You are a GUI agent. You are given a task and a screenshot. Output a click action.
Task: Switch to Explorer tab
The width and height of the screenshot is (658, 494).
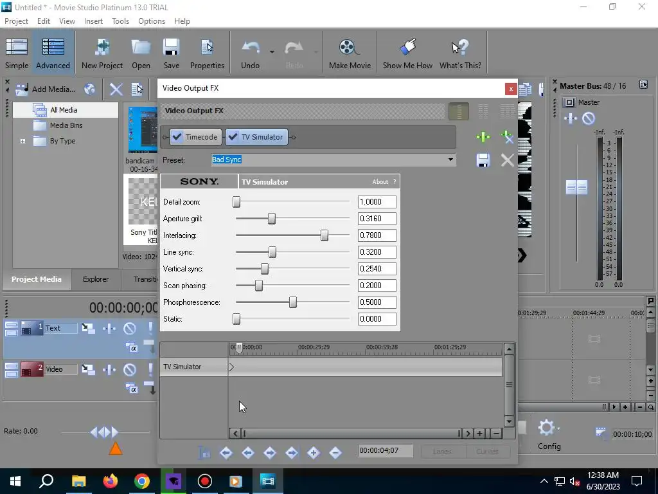click(96, 279)
